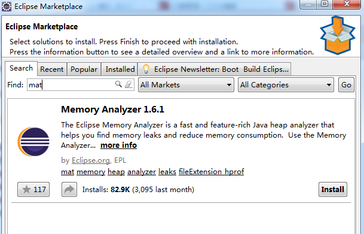Image resolution: width=364 pixels, height=234 pixels.
Task: Open the All Markets dropdown
Action: click(186, 85)
